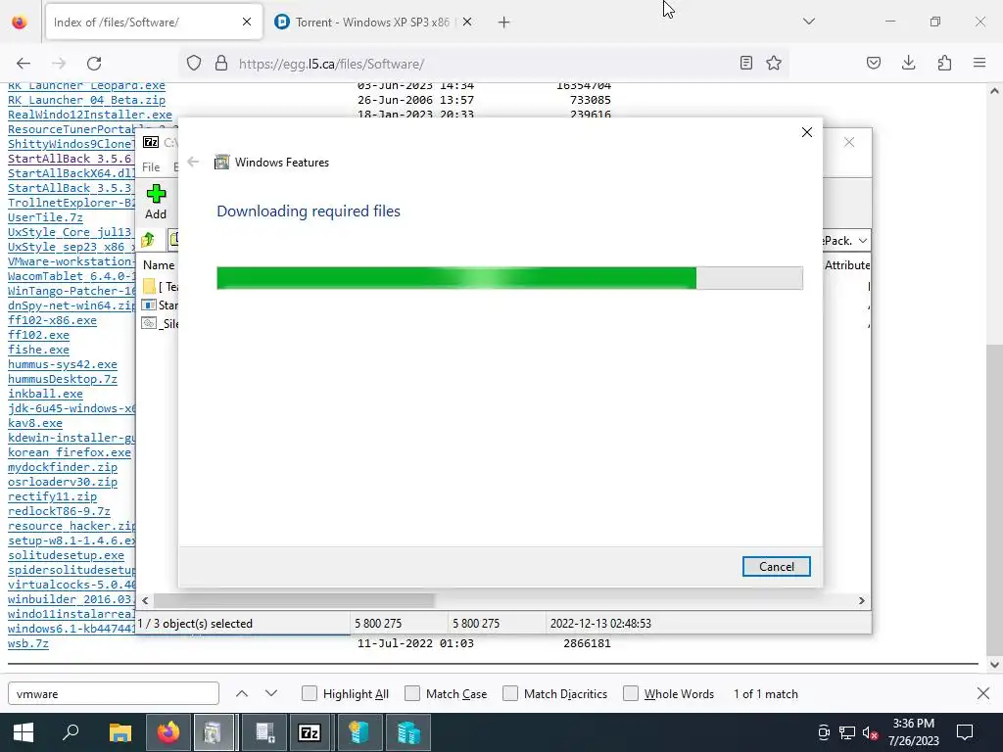This screenshot has height=752, width=1003.
Task: Sort 7-Zip list by Attributes column
Action: coord(847,264)
